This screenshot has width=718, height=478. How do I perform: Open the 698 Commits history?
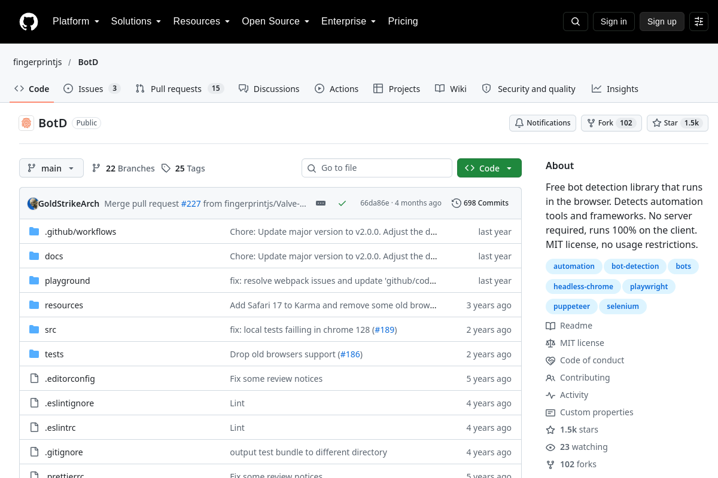[480, 203]
